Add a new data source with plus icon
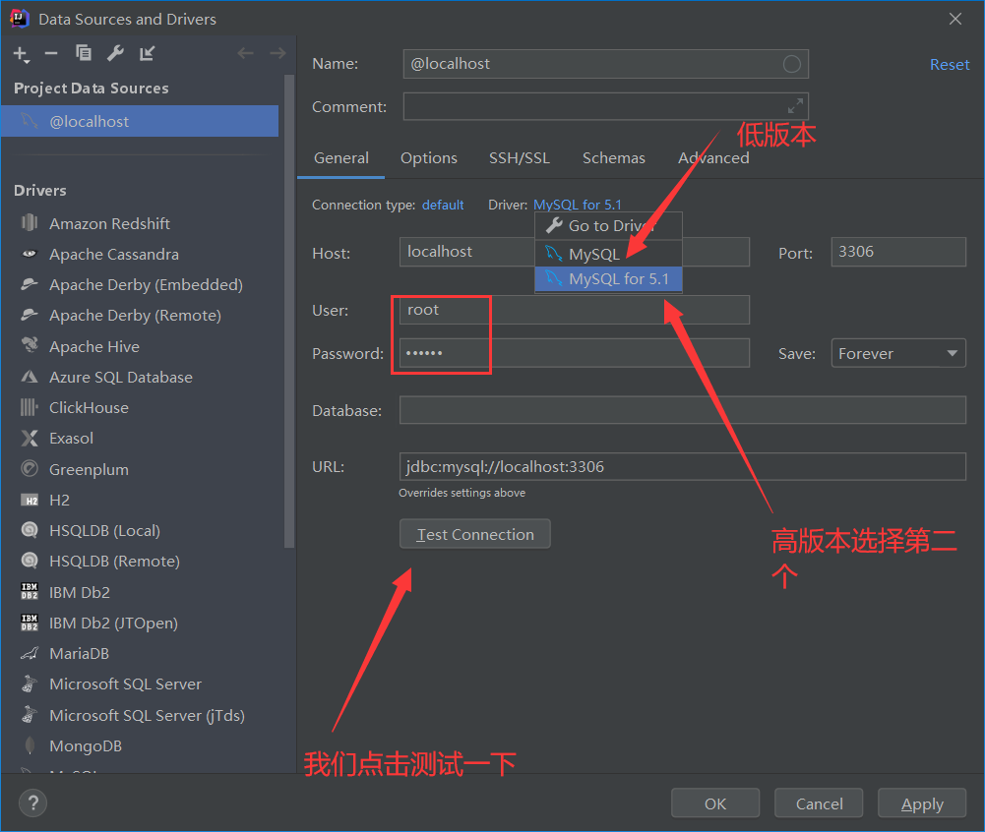The width and height of the screenshot is (985, 832). [22, 54]
